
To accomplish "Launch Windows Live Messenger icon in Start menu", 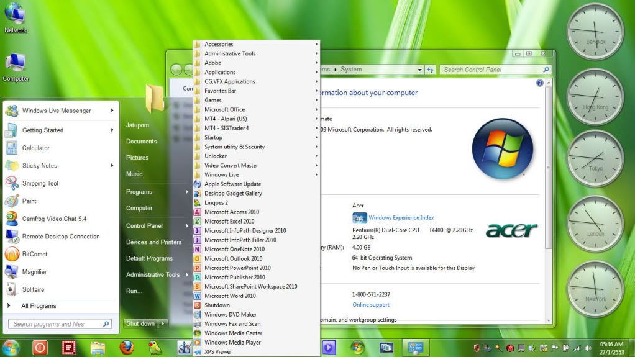I will pyautogui.click(x=12, y=111).
